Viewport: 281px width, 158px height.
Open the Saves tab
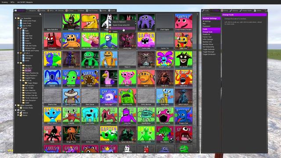[103, 11]
